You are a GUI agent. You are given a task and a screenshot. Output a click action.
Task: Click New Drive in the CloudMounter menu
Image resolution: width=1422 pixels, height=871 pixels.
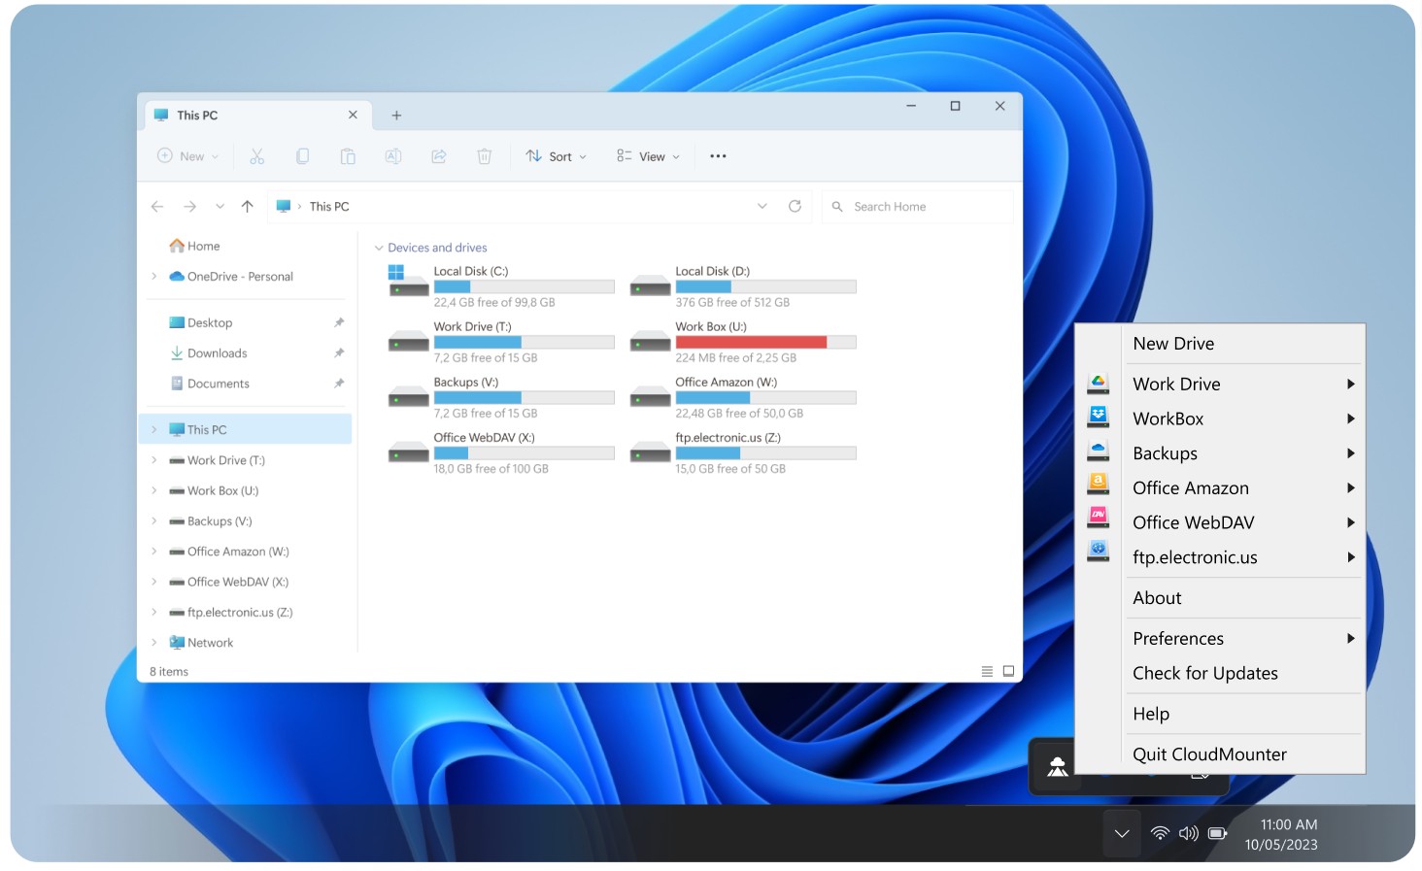(x=1172, y=343)
